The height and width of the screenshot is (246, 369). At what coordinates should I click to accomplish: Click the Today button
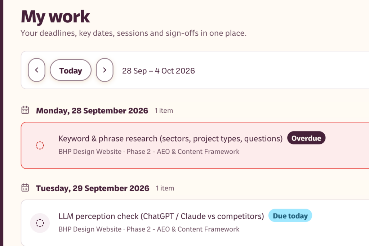(x=71, y=70)
